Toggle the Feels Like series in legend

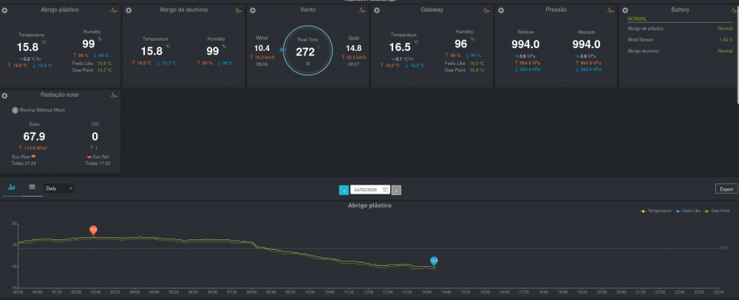pos(687,211)
